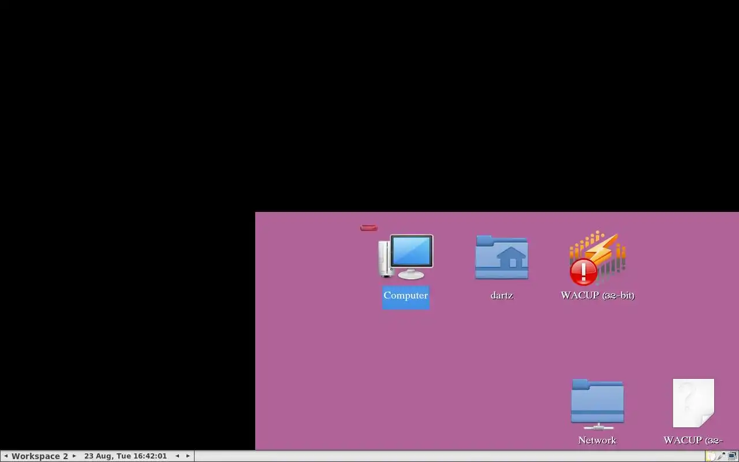
Task: Click the "Network" label text
Action: pos(598,441)
